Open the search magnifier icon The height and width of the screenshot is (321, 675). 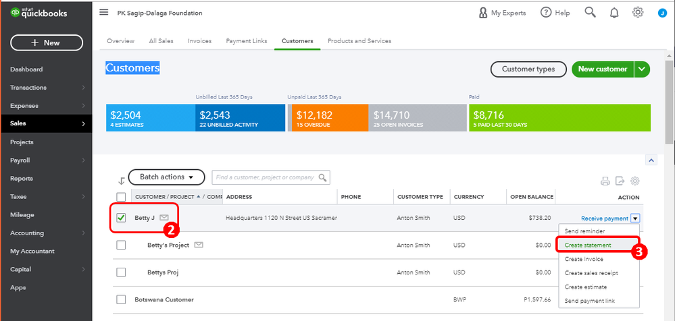coord(590,13)
